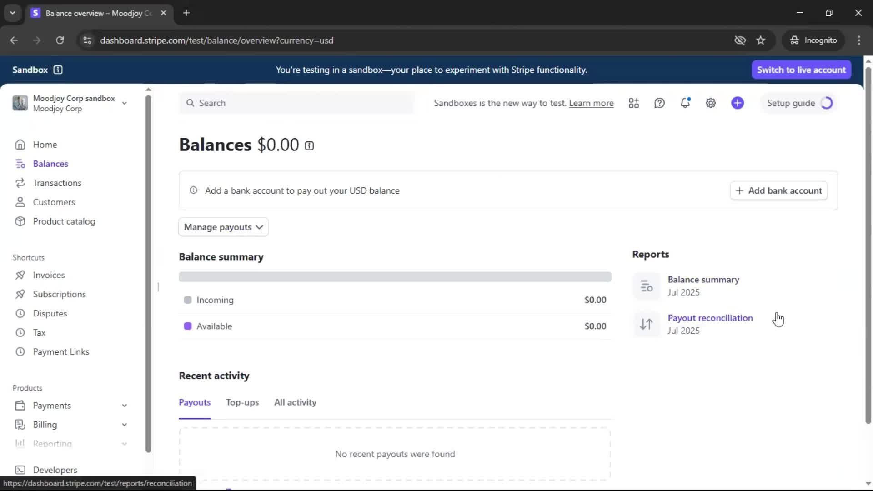873x491 pixels.
Task: Switch to the Top-ups tab
Action: [x=242, y=402]
